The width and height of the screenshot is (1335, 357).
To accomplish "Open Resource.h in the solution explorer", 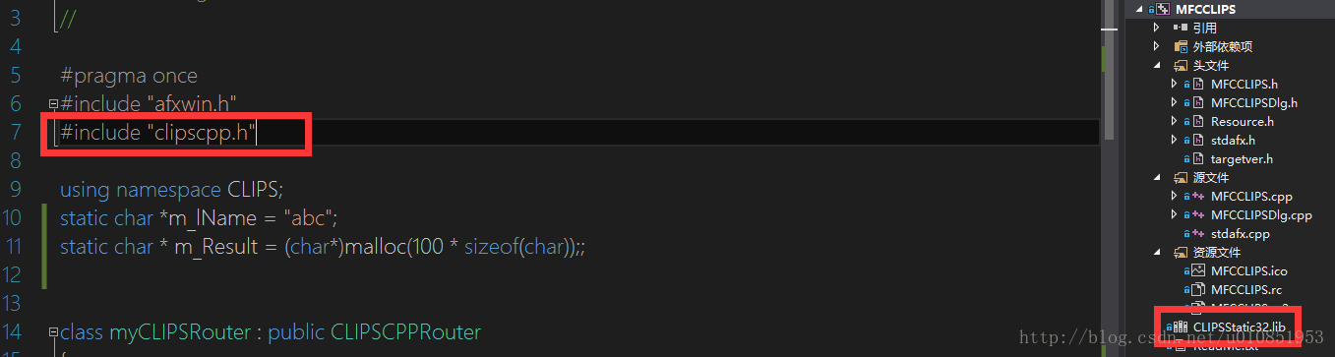I will click(1243, 121).
